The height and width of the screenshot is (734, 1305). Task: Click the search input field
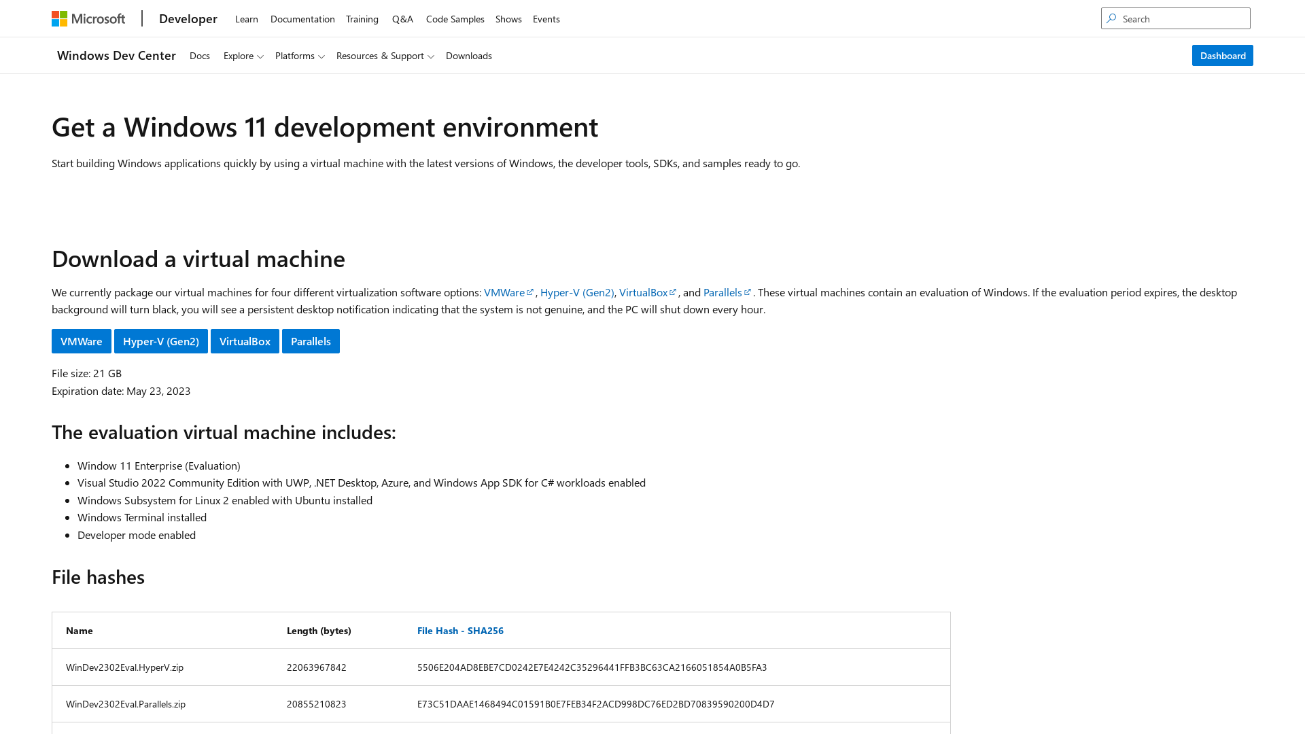1175,18
